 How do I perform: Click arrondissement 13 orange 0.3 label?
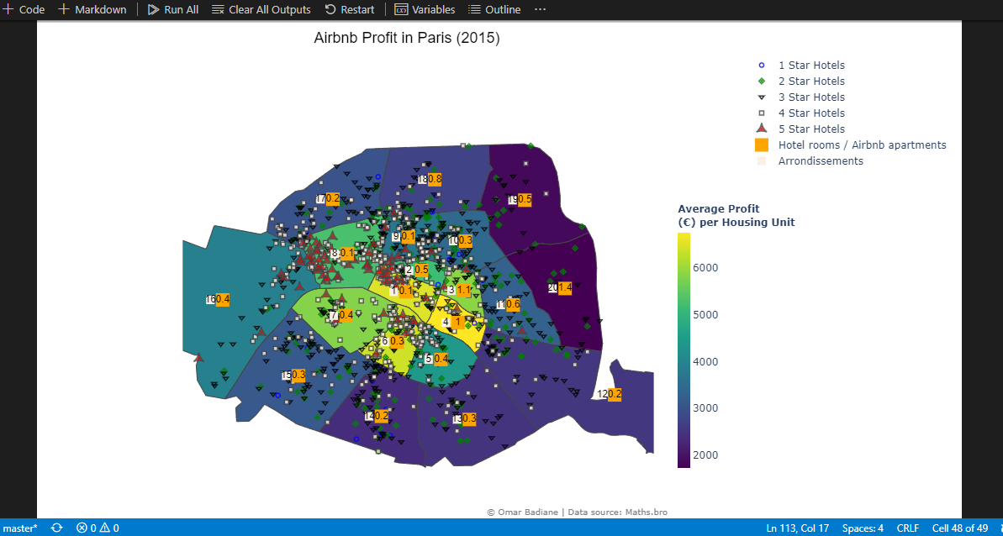pyautogui.click(x=469, y=419)
